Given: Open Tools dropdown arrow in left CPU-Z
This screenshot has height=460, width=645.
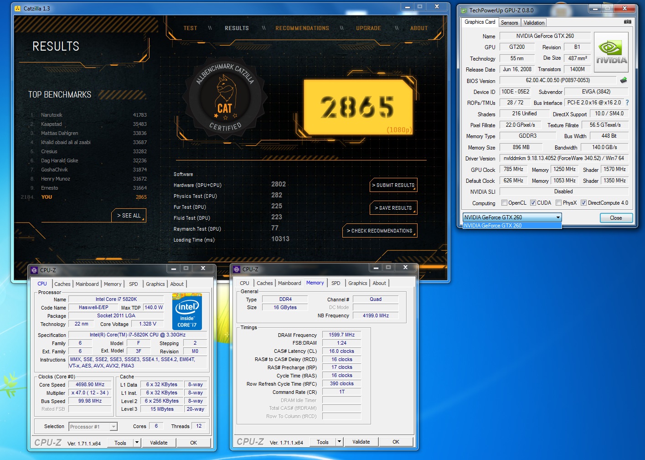Looking at the screenshot, I should 137,443.
